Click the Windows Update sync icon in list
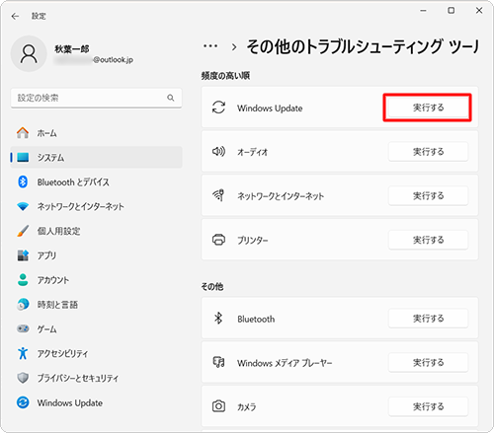 click(218, 108)
